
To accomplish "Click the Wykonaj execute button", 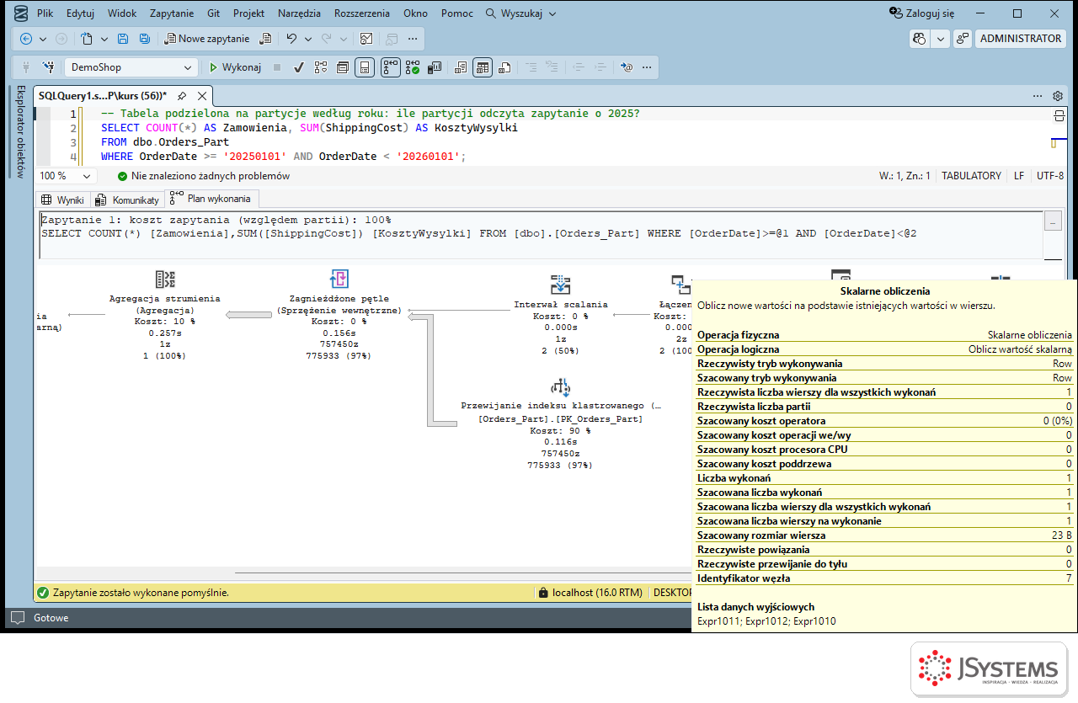I will (235, 67).
